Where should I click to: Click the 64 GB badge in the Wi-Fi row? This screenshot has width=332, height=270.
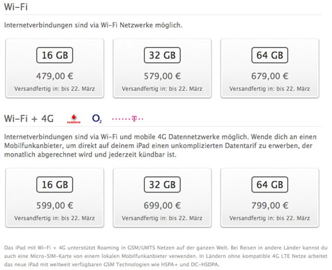point(270,55)
